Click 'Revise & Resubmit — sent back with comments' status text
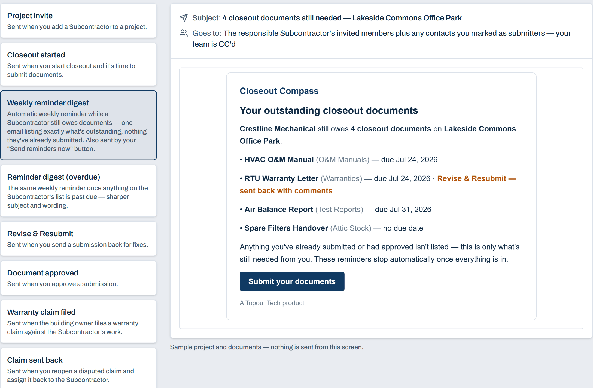Image resolution: width=593 pixels, height=388 pixels. point(378,184)
